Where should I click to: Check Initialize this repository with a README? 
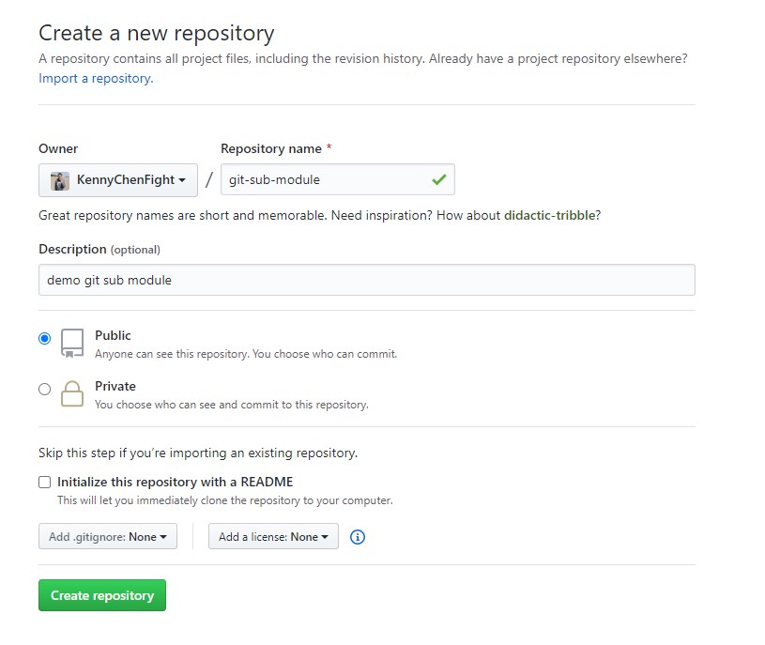(44, 482)
